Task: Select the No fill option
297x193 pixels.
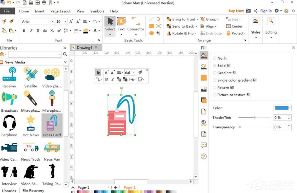Action: (x=215, y=58)
